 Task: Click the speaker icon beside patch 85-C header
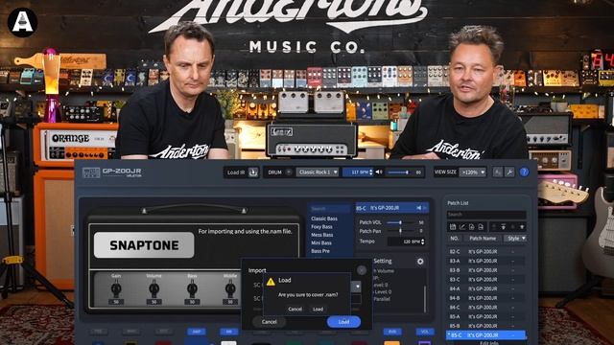click(419, 208)
